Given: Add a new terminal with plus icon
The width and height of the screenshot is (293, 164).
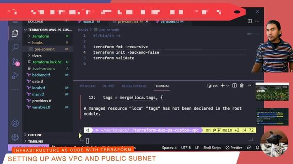Looking at the screenshot, I should (x=222, y=86).
